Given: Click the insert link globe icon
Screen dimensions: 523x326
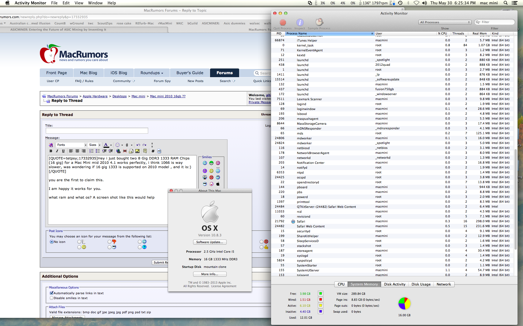Looking at the screenshot, I should pos(118,151).
